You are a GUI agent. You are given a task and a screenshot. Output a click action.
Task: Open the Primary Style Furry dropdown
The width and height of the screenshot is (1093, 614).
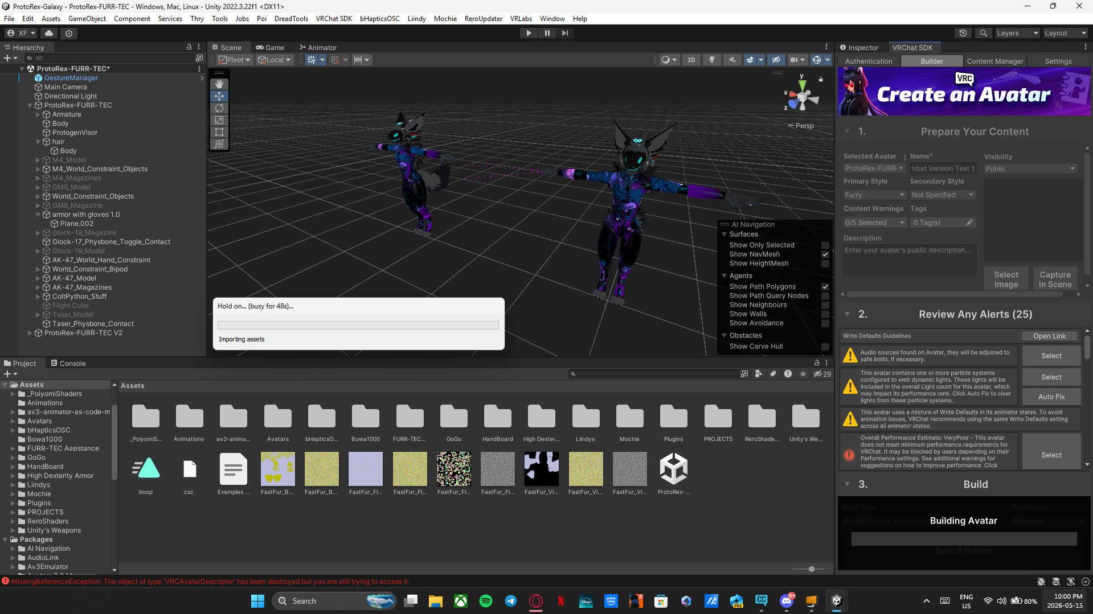pos(874,195)
